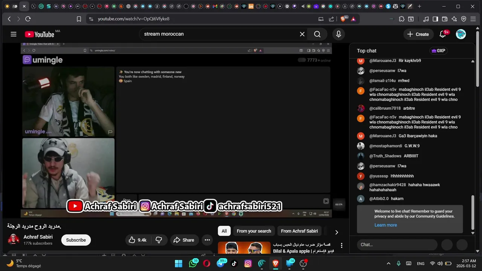The width and height of the screenshot is (482, 271).
Task: Open the account avatar menu
Action: pyautogui.click(x=461, y=34)
